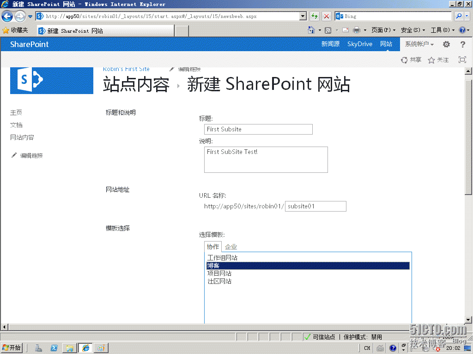Image resolution: width=473 pixels, height=354 pixels.
Task: Click the SharePoint help question mark
Action: 463,44
